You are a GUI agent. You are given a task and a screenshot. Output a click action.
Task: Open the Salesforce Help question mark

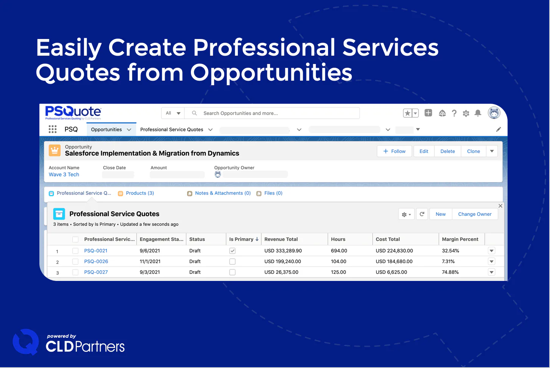454,113
